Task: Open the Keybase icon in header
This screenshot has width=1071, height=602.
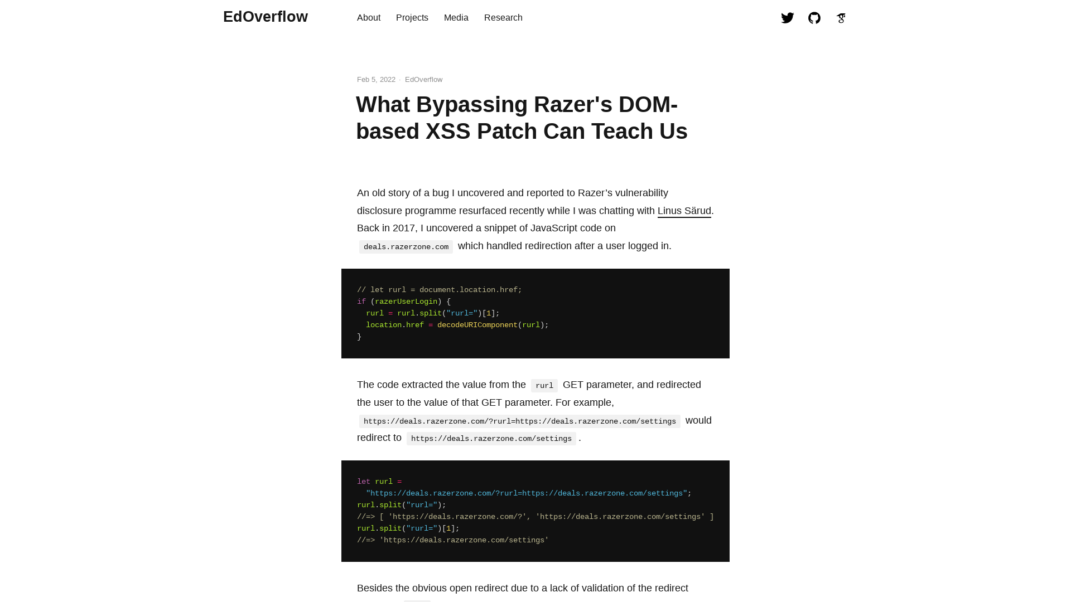Action: point(841,18)
